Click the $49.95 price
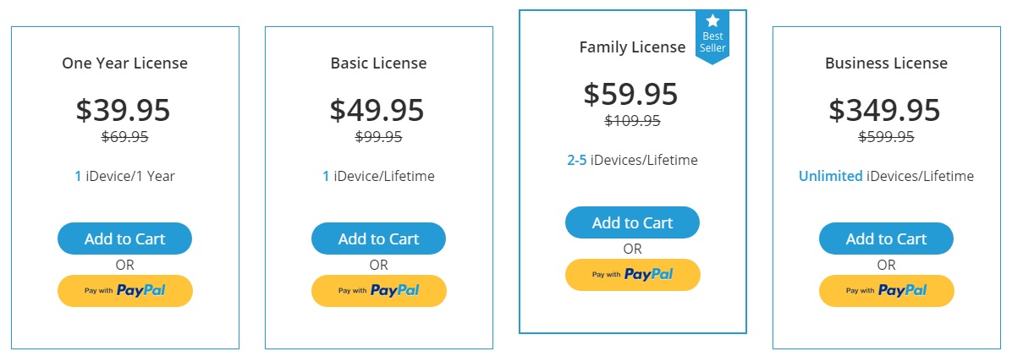The image size is (1012, 362). pyautogui.click(x=377, y=110)
